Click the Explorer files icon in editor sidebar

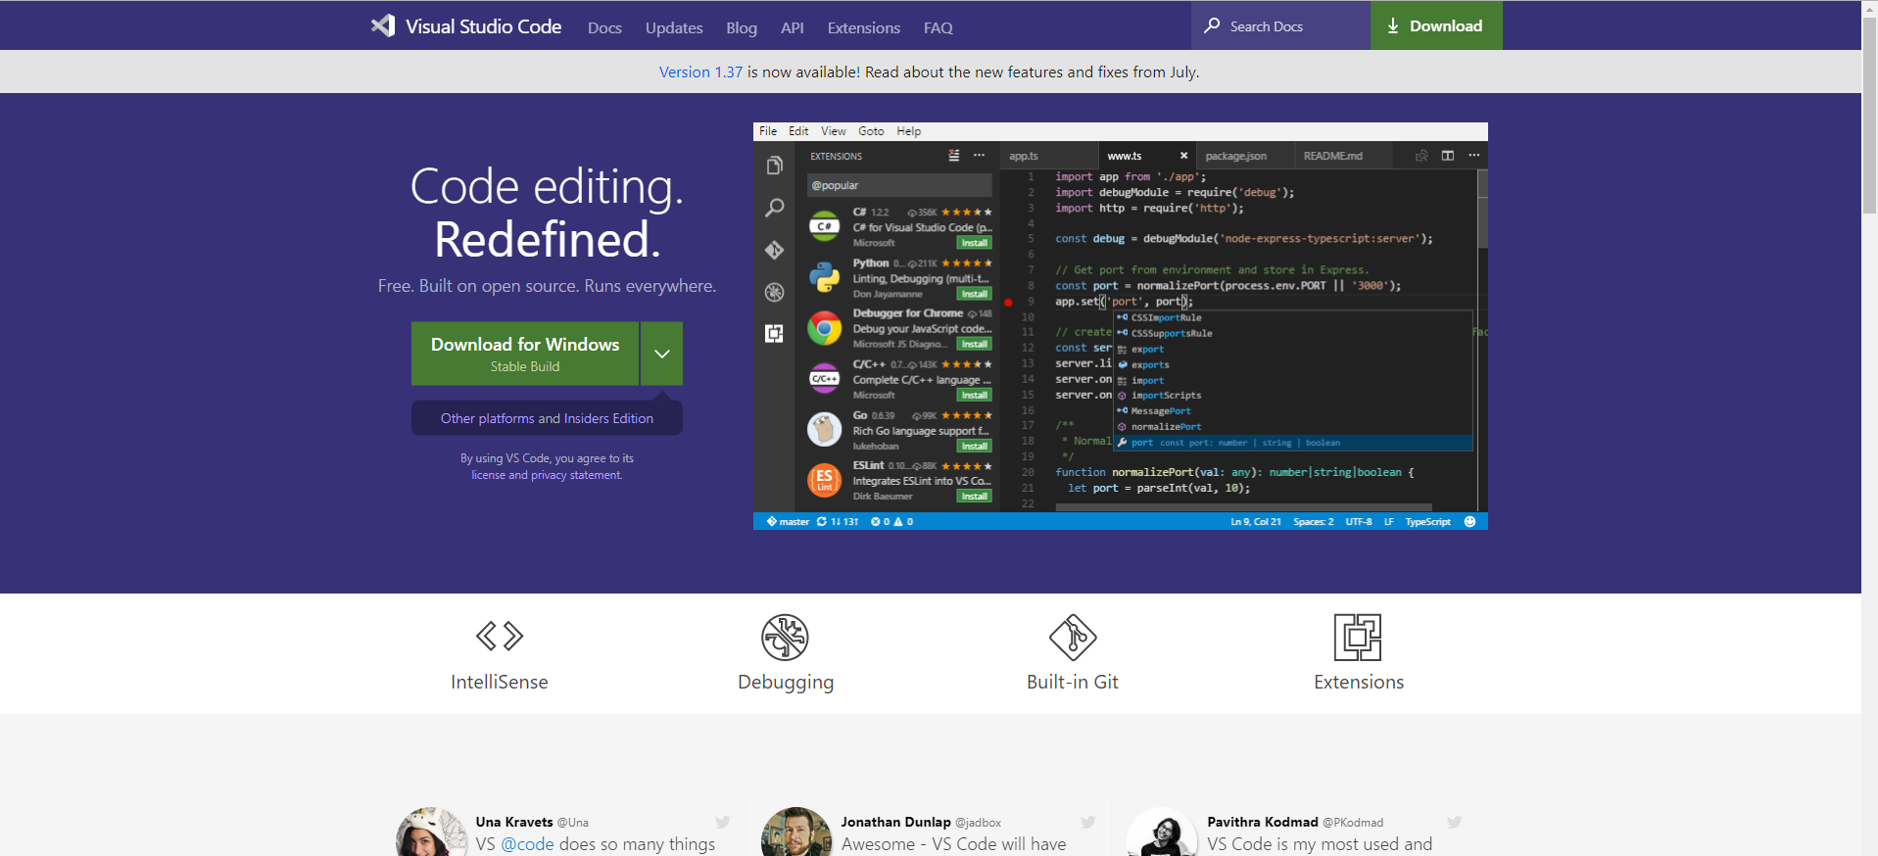(775, 166)
